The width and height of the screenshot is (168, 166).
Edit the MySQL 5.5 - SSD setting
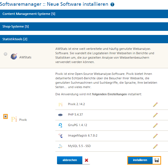point(155,146)
